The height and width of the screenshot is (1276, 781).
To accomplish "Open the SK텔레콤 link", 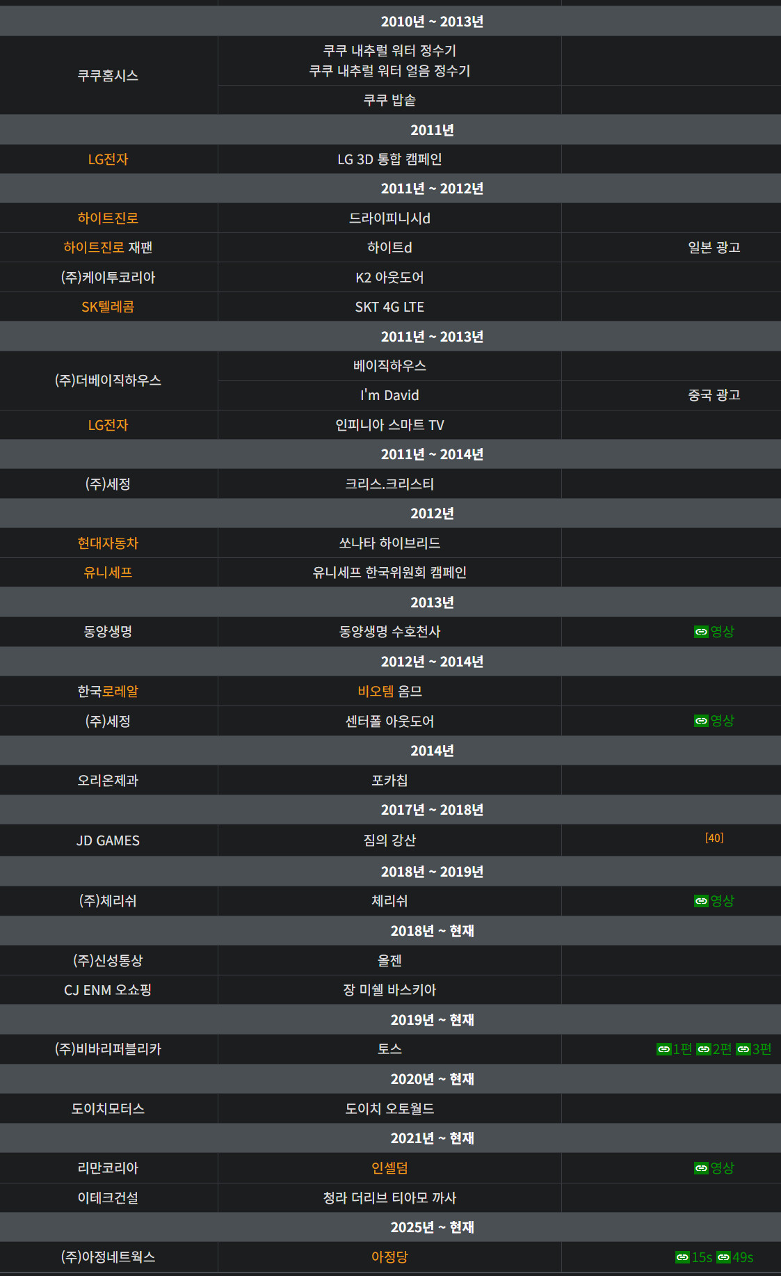I will (x=108, y=307).
